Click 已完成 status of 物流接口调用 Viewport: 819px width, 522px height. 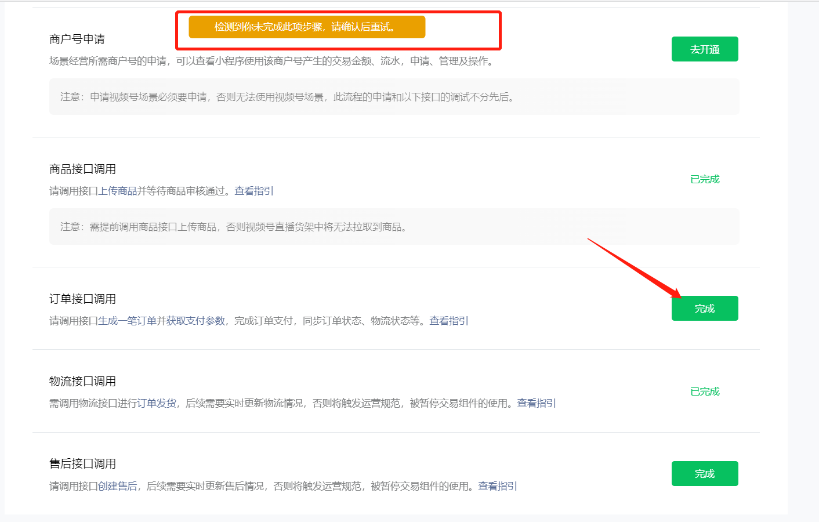[705, 391]
